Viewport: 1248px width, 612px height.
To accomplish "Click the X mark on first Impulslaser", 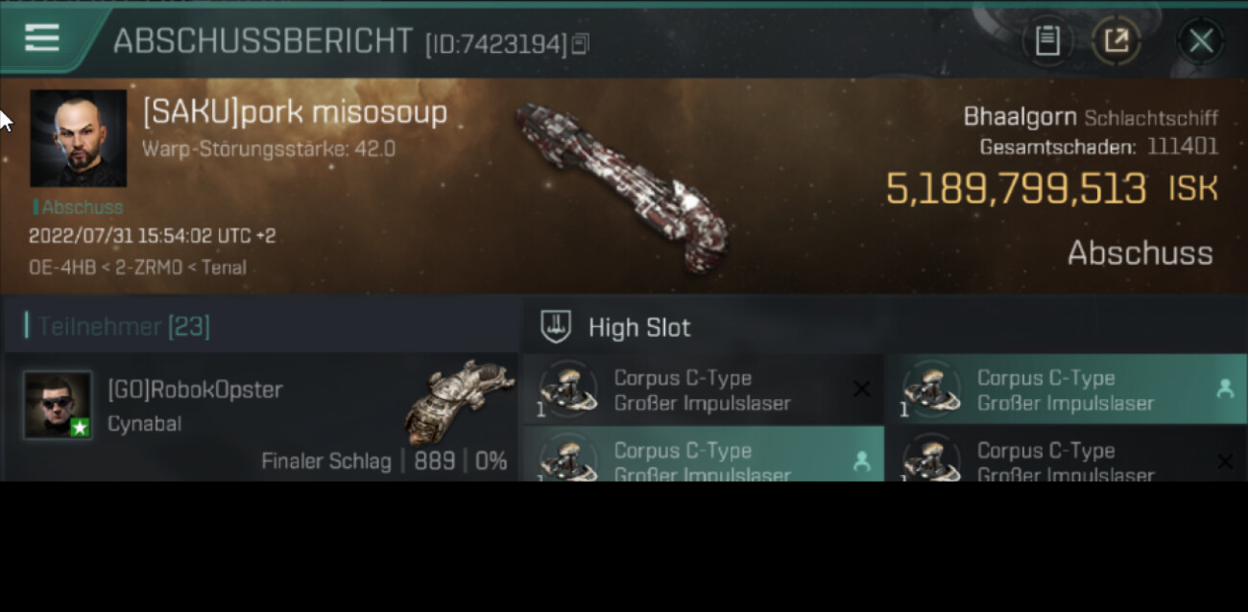I will (x=862, y=388).
